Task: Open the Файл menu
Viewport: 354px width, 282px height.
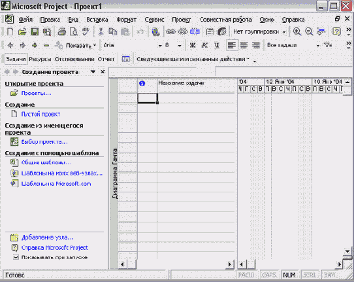Action: click(25, 20)
